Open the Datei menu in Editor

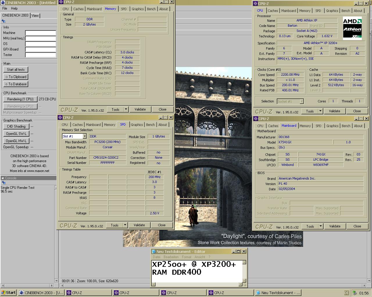pyautogui.click(x=157, y=257)
